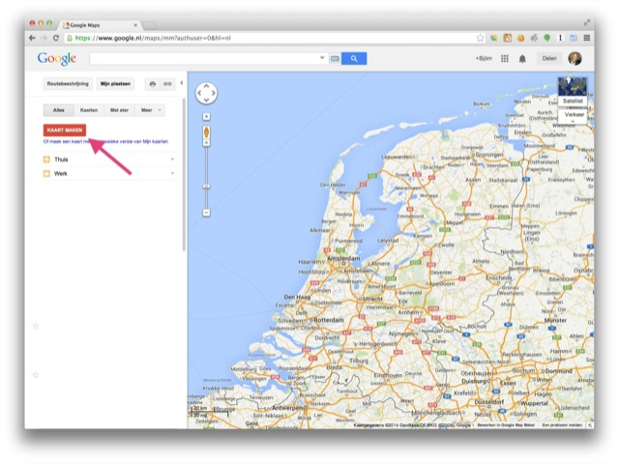The image size is (619, 463).
Task: Click the 'Een probleem melden' link
Action: (x=562, y=425)
